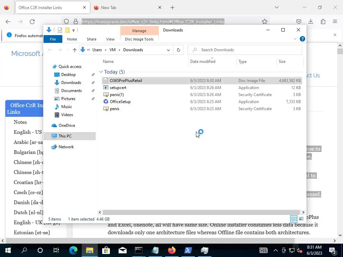
Task: Expand the ribbon with the chevron arrow
Action: click(x=295, y=39)
